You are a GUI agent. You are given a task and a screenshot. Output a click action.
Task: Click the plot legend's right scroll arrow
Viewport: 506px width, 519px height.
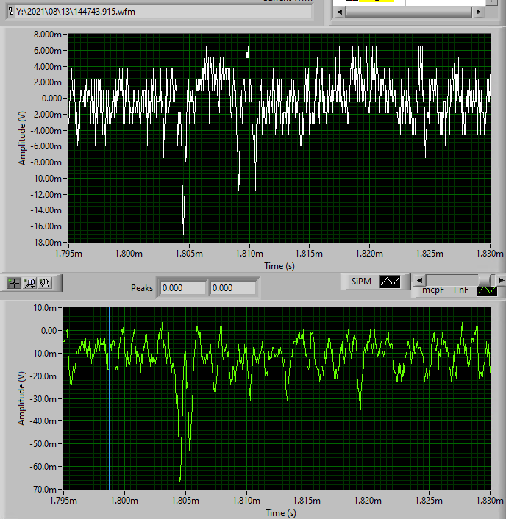pos(501,280)
